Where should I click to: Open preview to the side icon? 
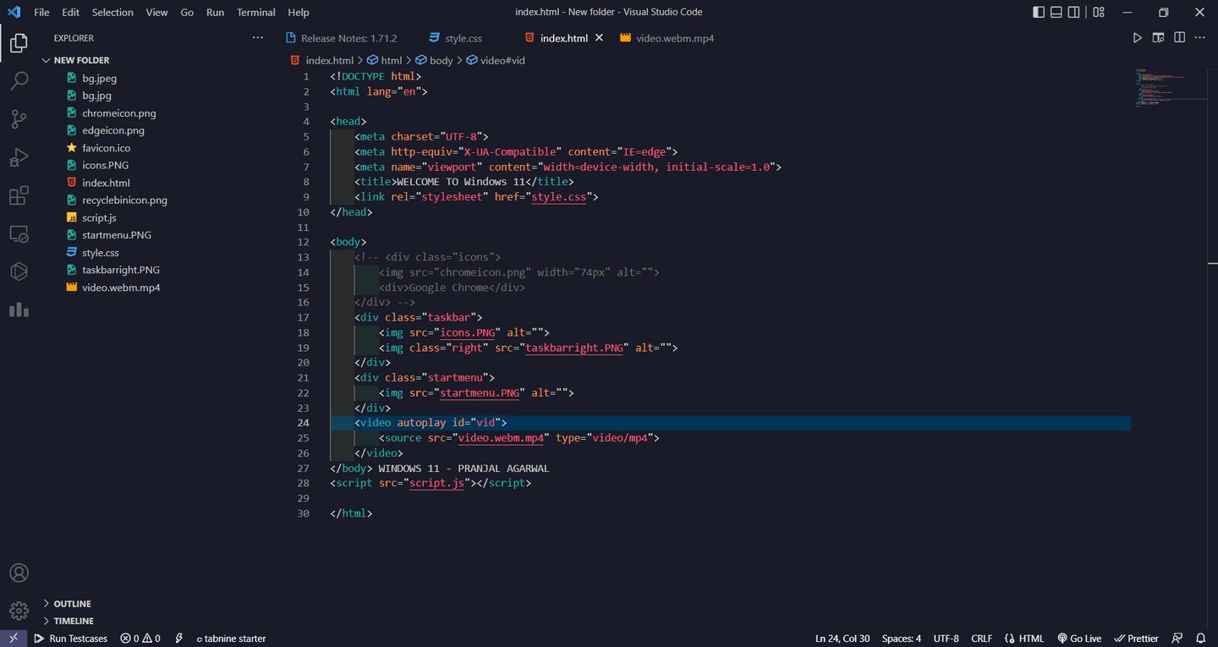click(1158, 38)
